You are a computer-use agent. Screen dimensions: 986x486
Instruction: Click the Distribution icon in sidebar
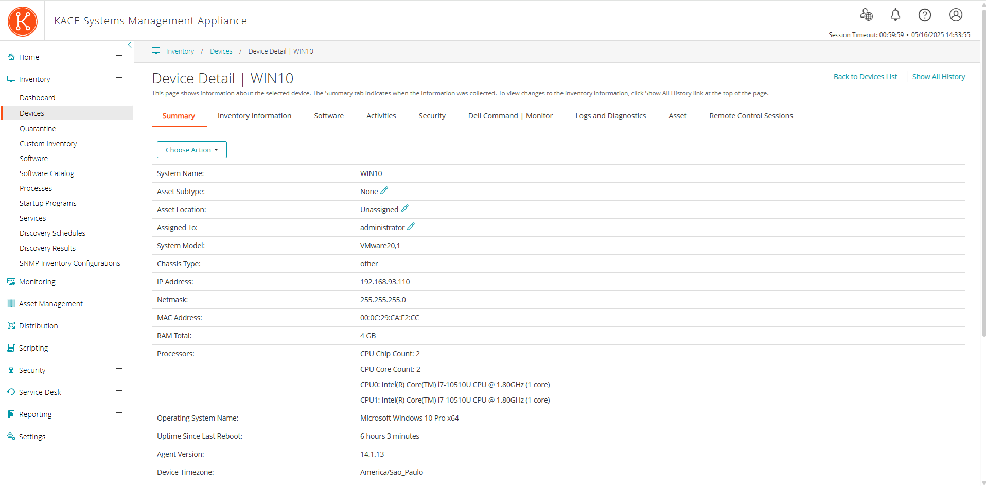11,326
